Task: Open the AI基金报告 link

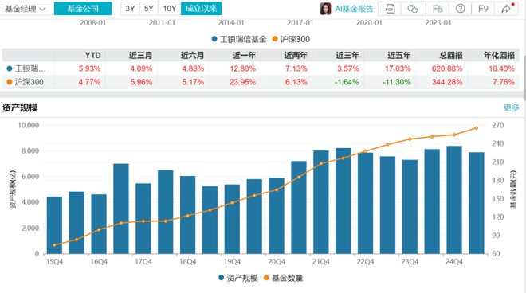Action: (x=354, y=9)
